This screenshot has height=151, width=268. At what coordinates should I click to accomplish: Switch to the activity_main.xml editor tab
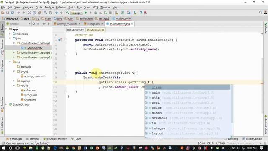pyautogui.click(x=67, y=24)
